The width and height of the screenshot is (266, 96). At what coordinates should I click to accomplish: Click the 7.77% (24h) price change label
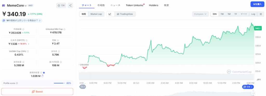35,14
